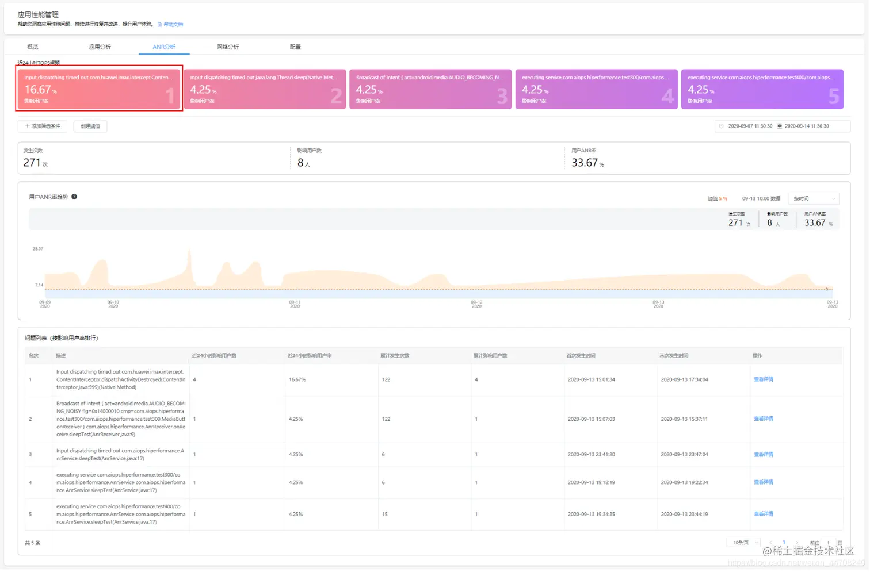Image resolution: width=870 pixels, height=572 pixels.
Task: Click the previous page arrow in pagination
Action: (x=771, y=543)
